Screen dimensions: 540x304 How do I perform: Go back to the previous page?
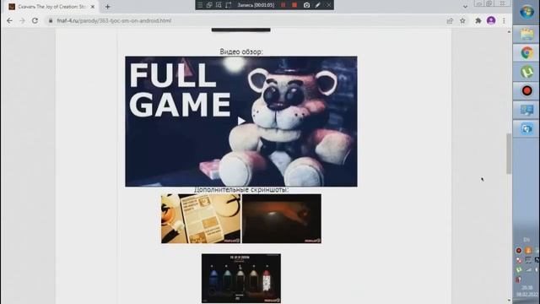pyautogui.click(x=9, y=20)
